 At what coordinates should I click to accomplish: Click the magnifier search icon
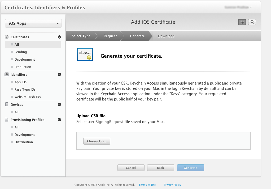[x=252, y=22]
